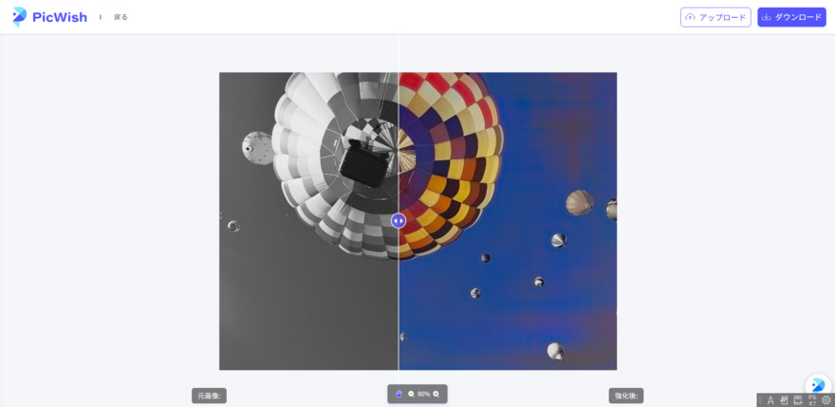Viewport: 835px width, 407px height.
Task: Click the zoom in magnifier icon
Action: tap(436, 395)
